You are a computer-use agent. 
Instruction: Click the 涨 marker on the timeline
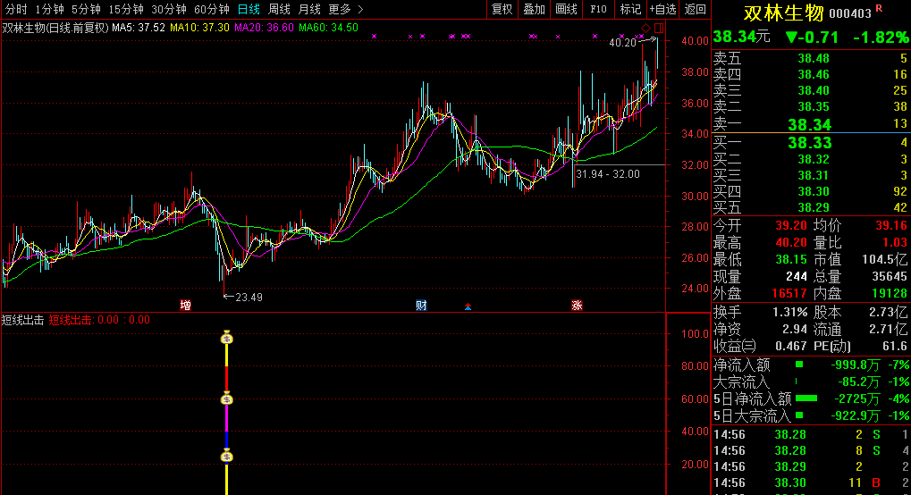click(577, 306)
